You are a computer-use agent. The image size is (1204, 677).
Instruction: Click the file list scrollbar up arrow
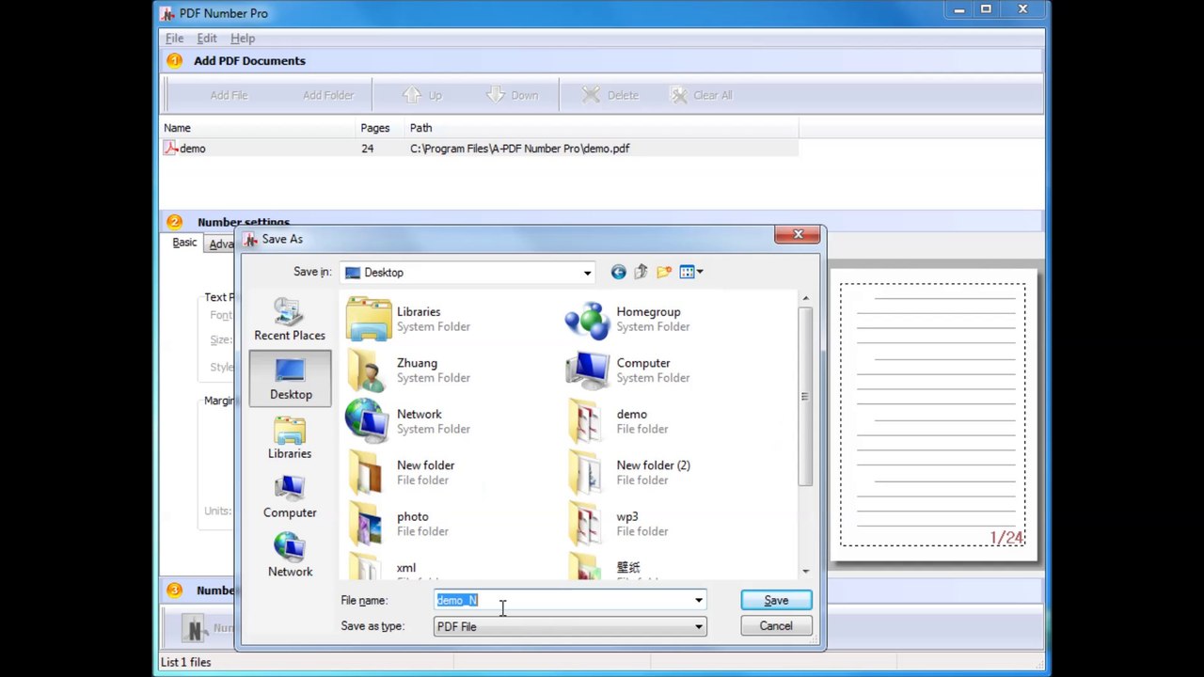[x=805, y=298]
